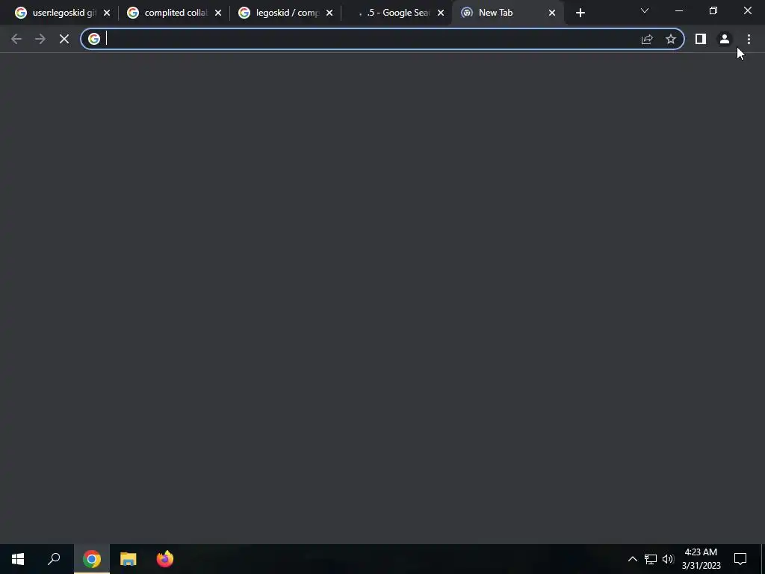Restore down the Chrome window
The height and width of the screenshot is (574, 765).
click(713, 10)
